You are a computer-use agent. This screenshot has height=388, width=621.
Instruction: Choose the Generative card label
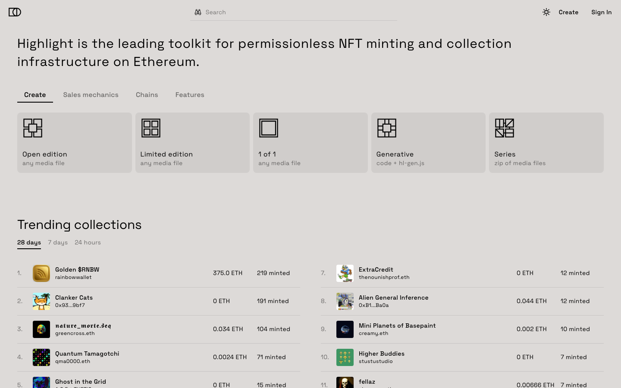(x=395, y=154)
